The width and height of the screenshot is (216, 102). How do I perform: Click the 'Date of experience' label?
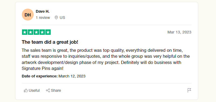pyautogui.click(x=40, y=76)
